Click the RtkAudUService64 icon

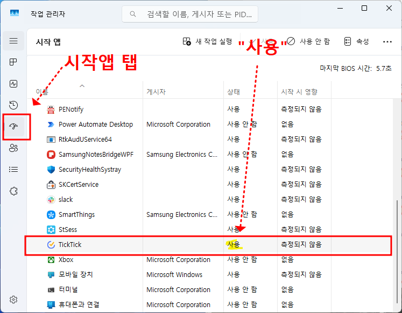(x=51, y=140)
